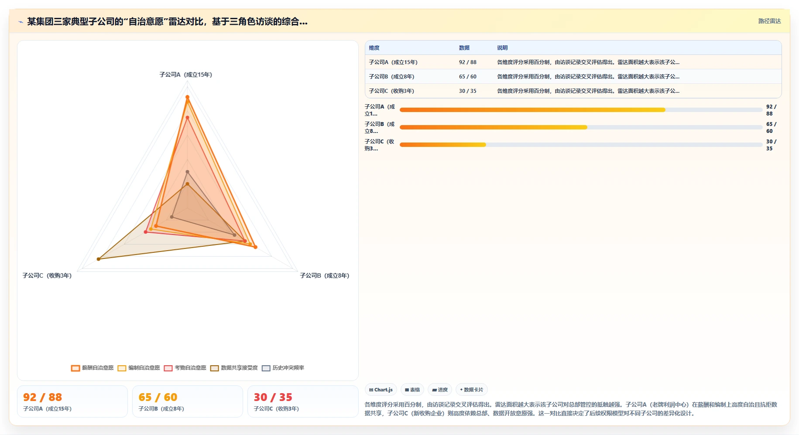This screenshot has width=799, height=435.
Task: Click the 子公司A row description text
Action: pyautogui.click(x=588, y=62)
